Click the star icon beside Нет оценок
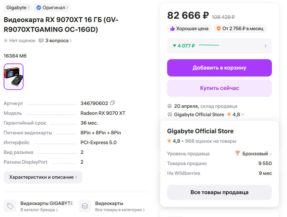Image resolution: width=287 pixels, height=217 pixels. [6, 40]
